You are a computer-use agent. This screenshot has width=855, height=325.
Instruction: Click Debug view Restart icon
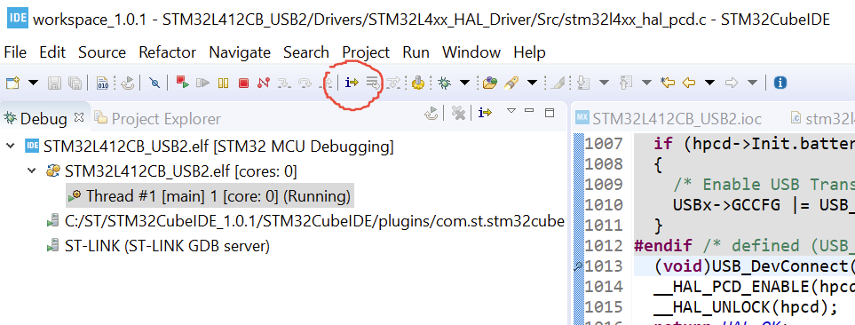[x=431, y=113]
